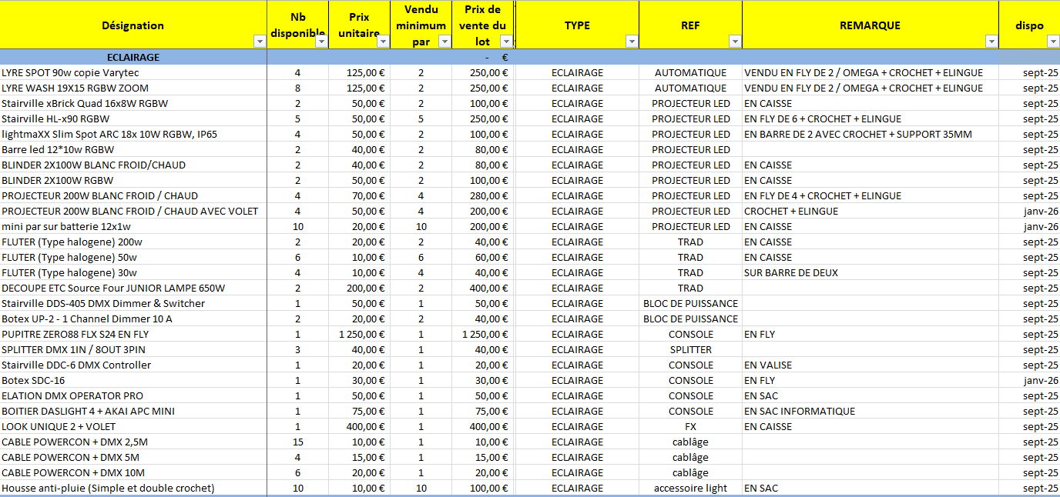
Task: Select the LOOK UNIQUE 2 + VOLET cell
Action: point(133,426)
